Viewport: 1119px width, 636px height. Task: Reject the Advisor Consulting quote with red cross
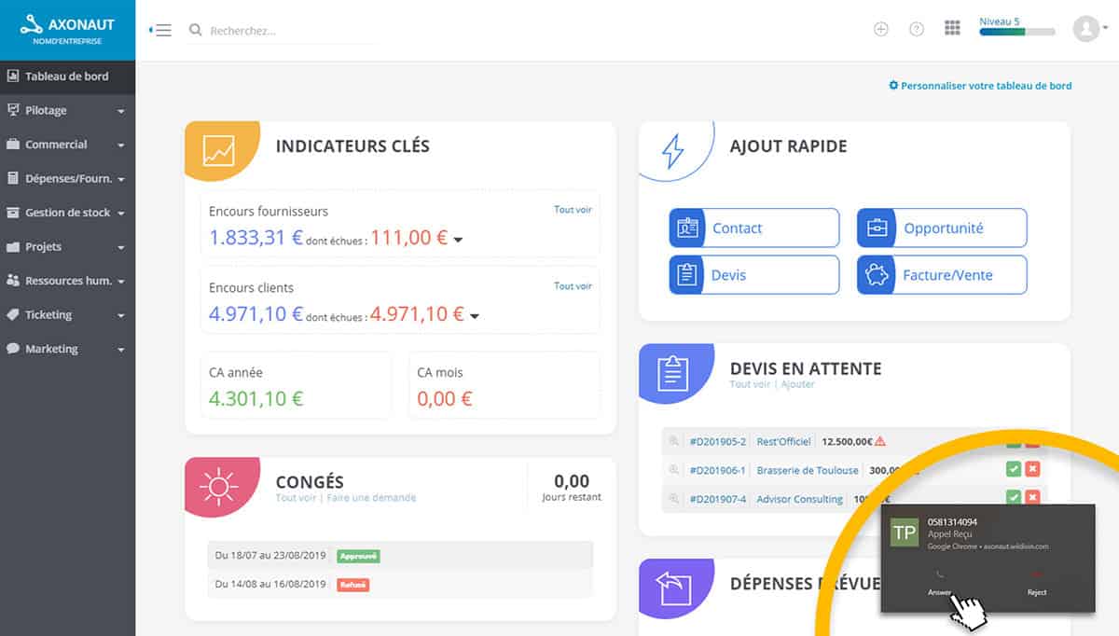(1032, 498)
